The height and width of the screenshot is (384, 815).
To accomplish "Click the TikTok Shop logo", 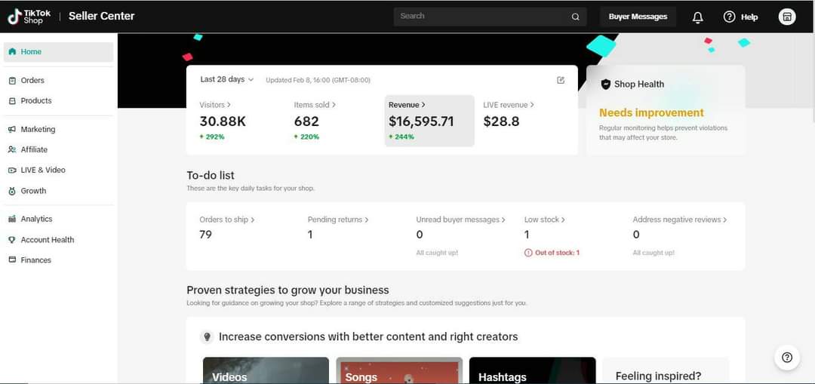I will click(29, 17).
